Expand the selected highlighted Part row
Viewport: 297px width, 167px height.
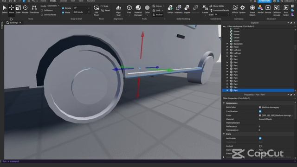[x=227, y=90]
